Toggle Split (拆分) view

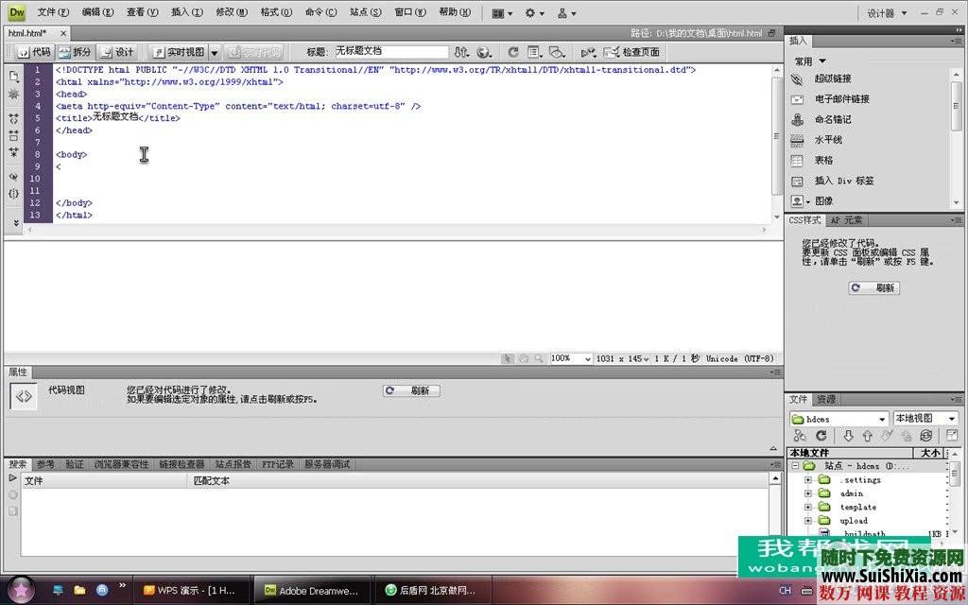point(75,52)
